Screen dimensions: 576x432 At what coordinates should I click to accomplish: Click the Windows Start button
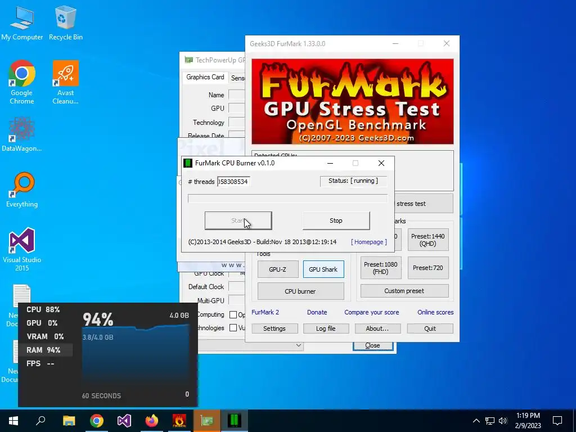pyautogui.click(x=13, y=421)
